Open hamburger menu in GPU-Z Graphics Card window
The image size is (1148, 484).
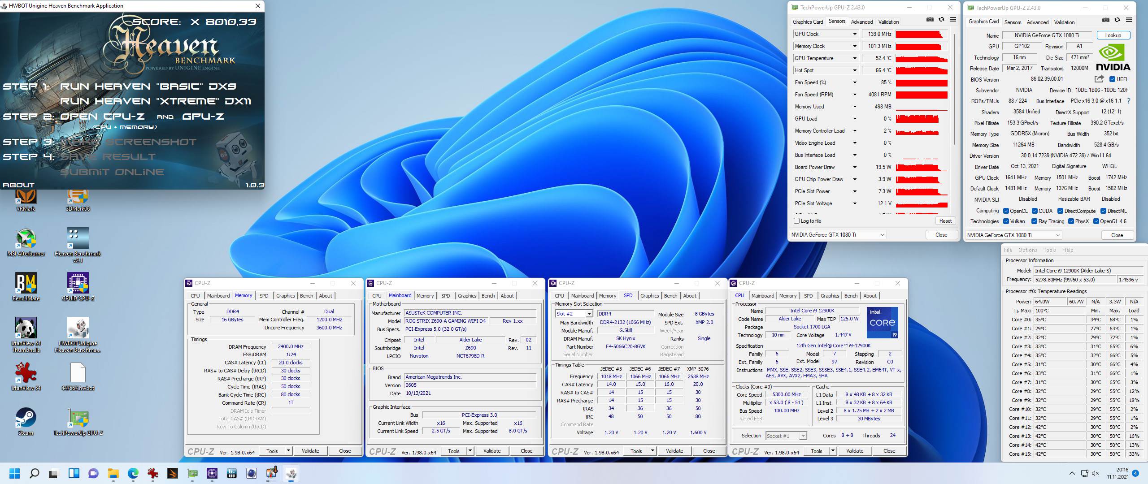tap(1129, 20)
